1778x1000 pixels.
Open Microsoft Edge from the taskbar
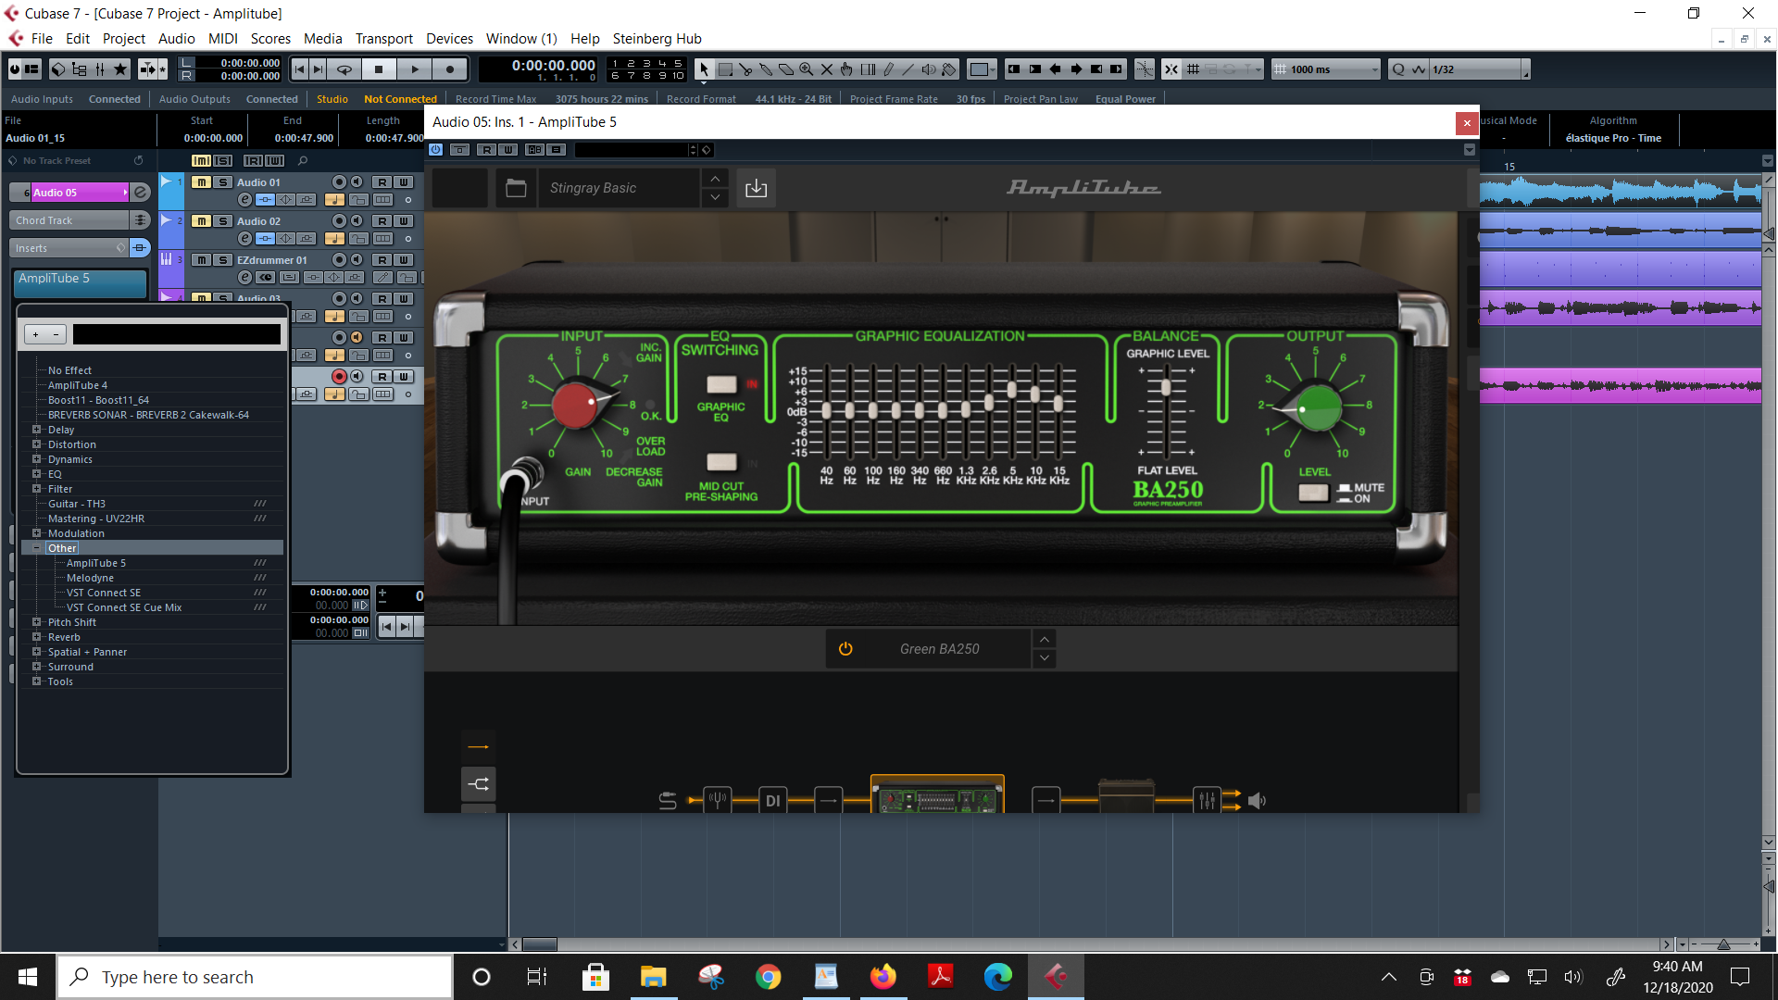point(997,977)
